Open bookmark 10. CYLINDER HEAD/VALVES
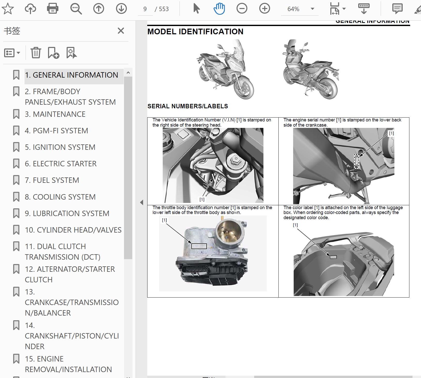 [x=73, y=230]
